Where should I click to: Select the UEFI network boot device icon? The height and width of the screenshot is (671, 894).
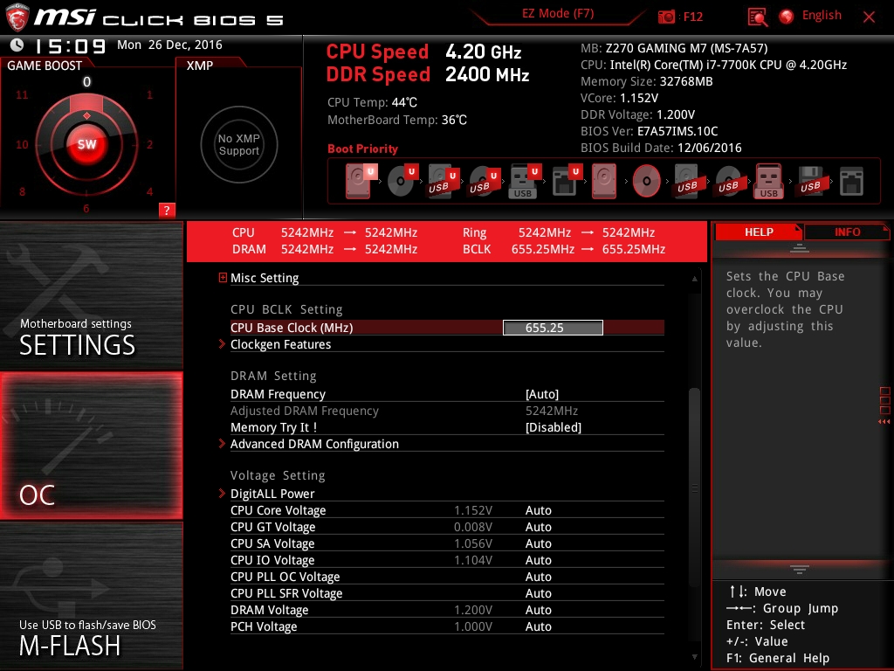[x=566, y=181]
